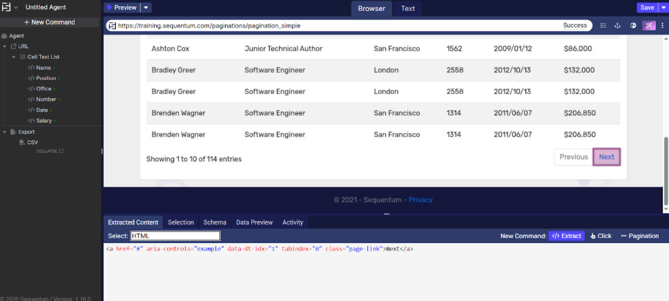Click the Sequentum logo menu icon

pyautogui.click(x=6, y=7)
